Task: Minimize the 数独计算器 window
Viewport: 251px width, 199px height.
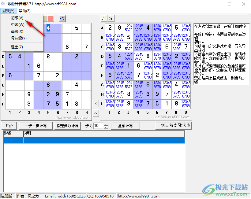Action: click(216, 4)
